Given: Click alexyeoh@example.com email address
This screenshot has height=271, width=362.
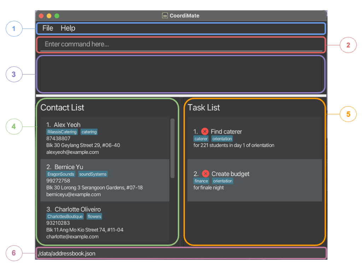Looking at the screenshot, I should [72, 152].
